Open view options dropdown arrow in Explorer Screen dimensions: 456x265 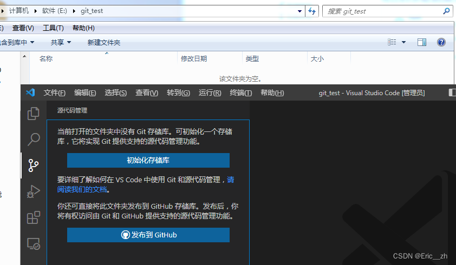403,42
